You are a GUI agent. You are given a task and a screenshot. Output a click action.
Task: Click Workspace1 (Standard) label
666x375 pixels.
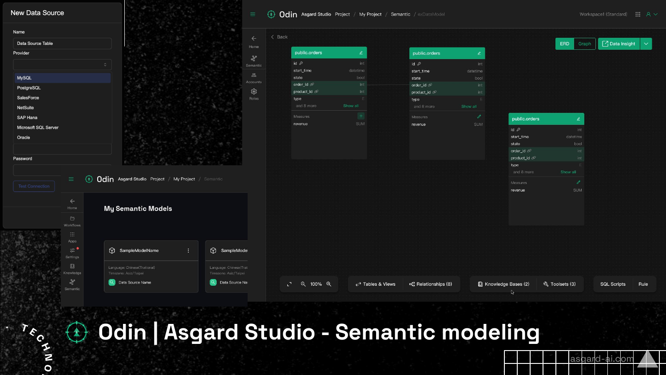coord(603,14)
